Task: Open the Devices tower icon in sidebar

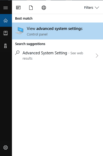Action: tap(6, 46)
